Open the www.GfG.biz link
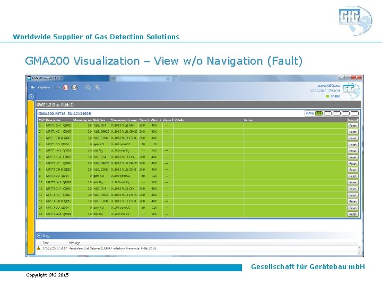Image resolution: width=382 pixels, height=286 pixels. tap(328, 86)
